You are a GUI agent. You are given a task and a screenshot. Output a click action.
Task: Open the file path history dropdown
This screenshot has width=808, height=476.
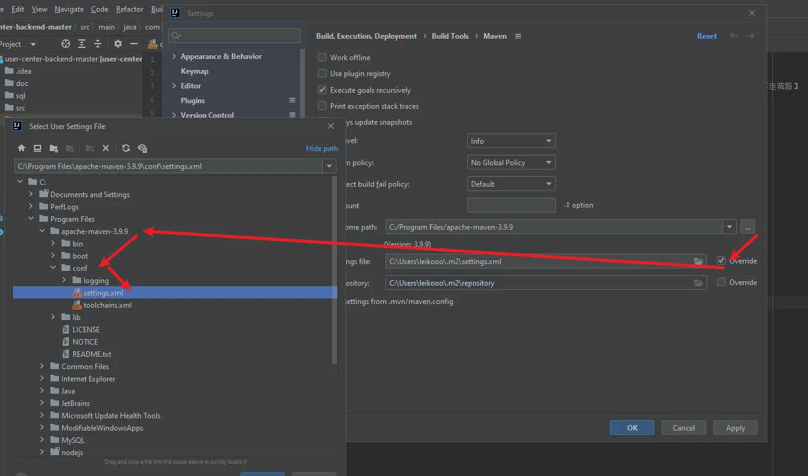tap(330, 166)
